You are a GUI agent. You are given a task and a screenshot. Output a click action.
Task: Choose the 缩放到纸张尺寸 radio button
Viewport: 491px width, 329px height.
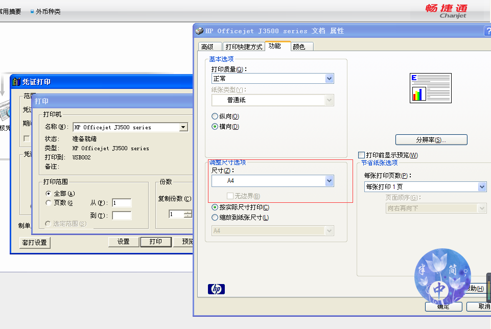215,218
